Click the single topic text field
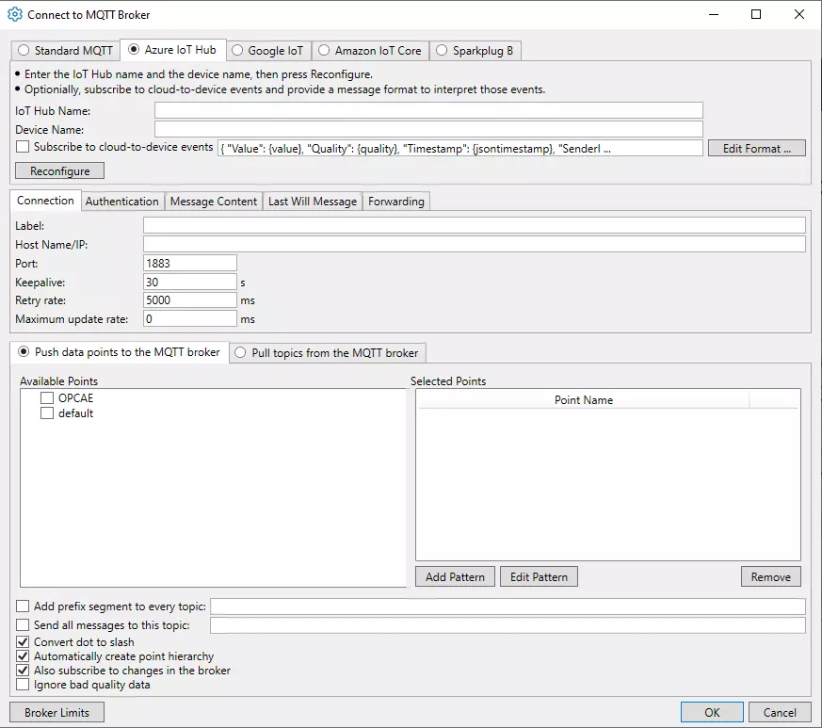The image size is (822, 728). pyautogui.click(x=508, y=625)
